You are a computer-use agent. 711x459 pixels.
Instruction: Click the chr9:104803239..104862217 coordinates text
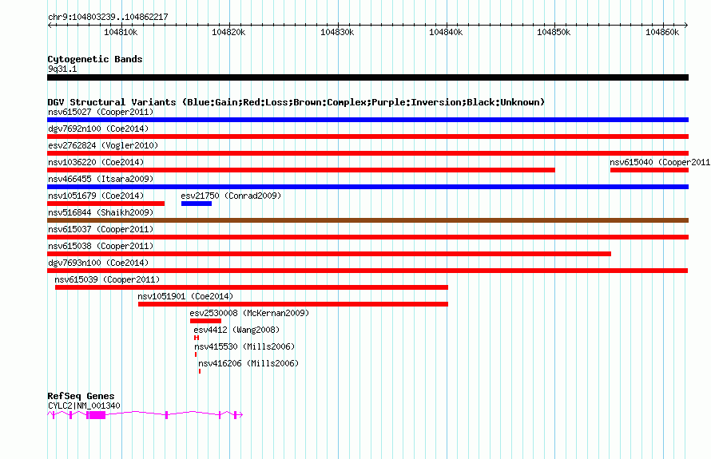click(x=108, y=18)
